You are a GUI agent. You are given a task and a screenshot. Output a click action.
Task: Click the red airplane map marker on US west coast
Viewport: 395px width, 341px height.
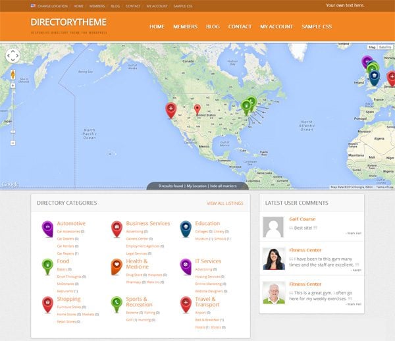[x=171, y=110]
